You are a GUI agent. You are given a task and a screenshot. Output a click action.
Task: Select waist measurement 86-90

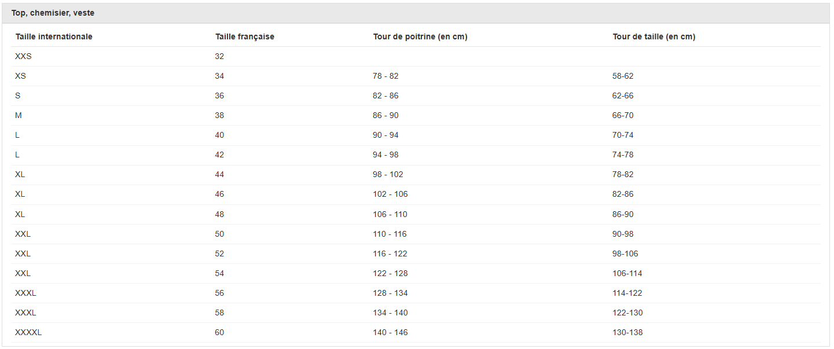point(623,214)
